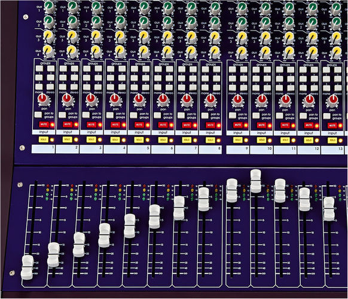
Task: Click the red pan knob on channel 8
Action: click(x=210, y=100)
